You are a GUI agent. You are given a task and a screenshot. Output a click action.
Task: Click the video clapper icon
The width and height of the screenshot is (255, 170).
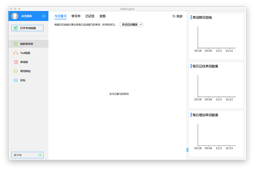coord(16,28)
